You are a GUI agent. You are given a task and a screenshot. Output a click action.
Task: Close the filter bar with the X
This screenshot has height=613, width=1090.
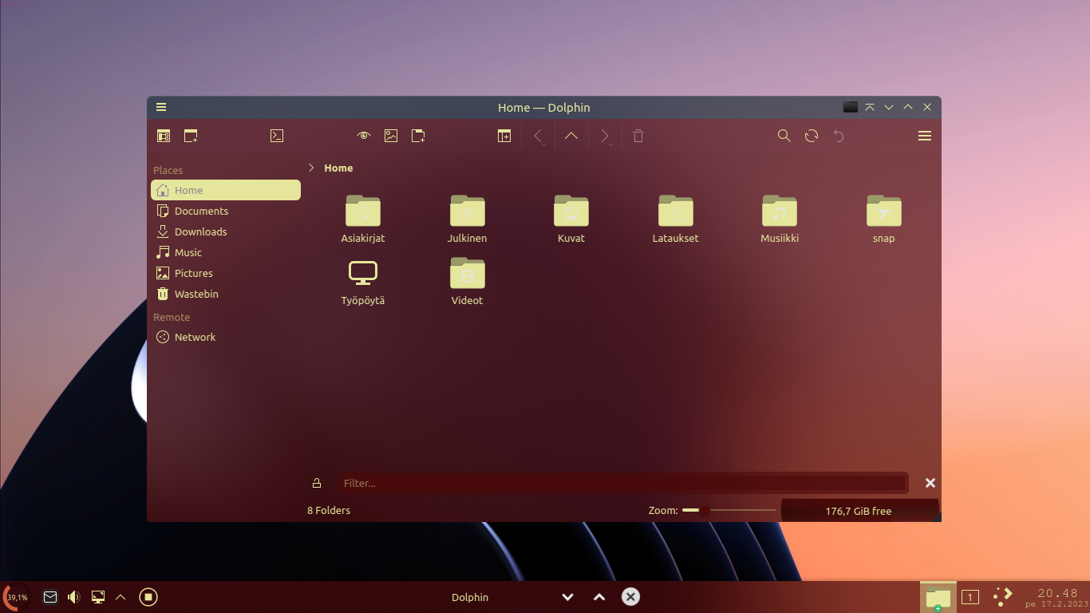(x=930, y=483)
